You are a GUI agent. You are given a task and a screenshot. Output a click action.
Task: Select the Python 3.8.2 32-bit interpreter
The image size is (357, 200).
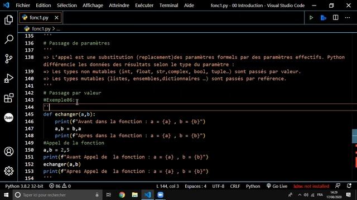[24, 186]
